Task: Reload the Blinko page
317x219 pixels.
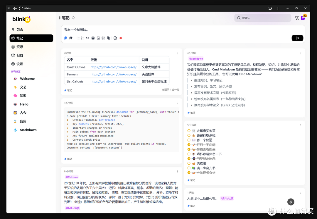Action: (21, 8)
